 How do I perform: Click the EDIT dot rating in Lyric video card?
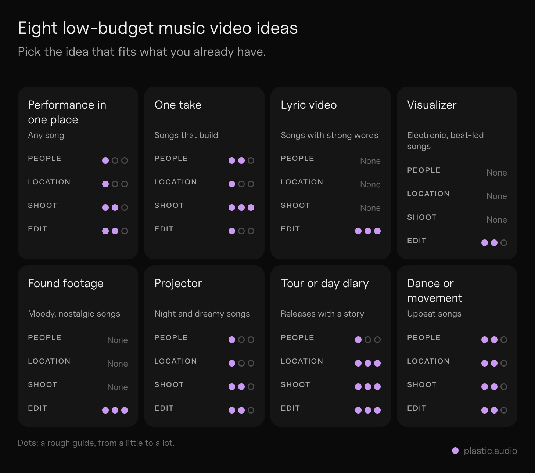point(368,231)
